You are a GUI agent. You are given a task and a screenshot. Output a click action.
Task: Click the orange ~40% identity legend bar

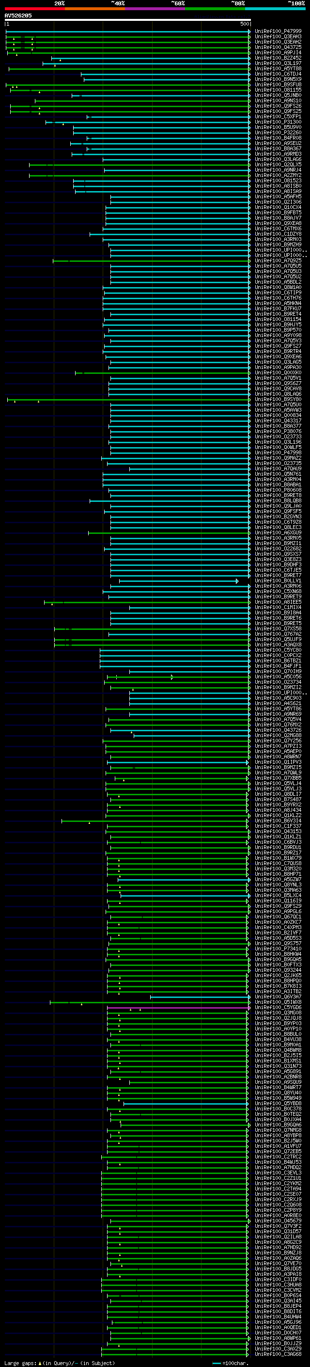coord(95,9)
